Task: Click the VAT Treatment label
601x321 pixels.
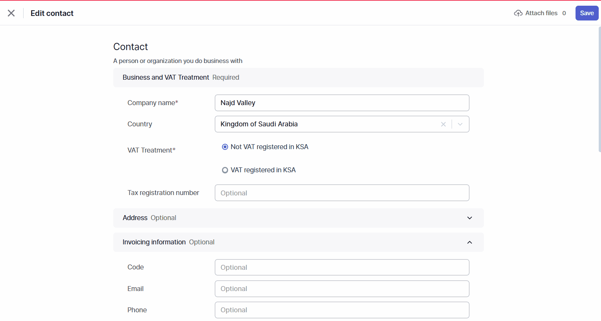Action: 151,150
